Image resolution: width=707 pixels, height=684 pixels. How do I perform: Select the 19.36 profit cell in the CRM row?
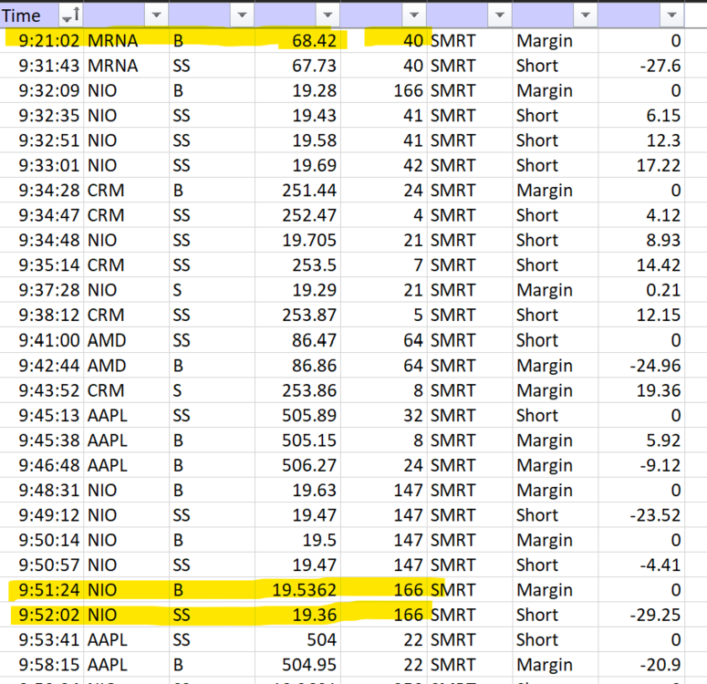tap(641, 390)
